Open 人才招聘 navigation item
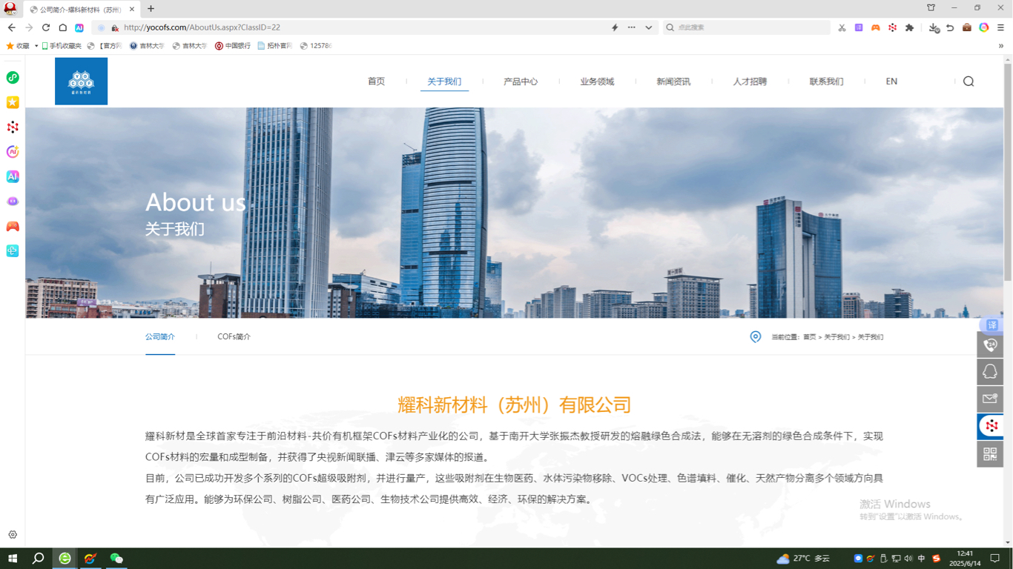The width and height of the screenshot is (1013, 569). point(750,81)
